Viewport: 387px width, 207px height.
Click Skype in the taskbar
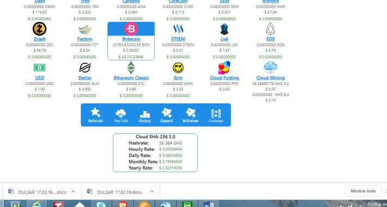(x=101, y=204)
